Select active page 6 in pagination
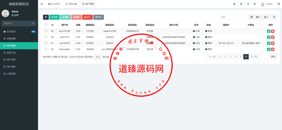The height and width of the screenshot is (130, 282). (x=246, y=57)
